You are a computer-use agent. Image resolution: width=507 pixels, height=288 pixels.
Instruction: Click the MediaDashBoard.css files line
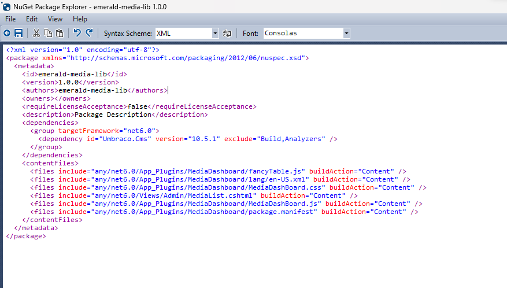click(228, 187)
